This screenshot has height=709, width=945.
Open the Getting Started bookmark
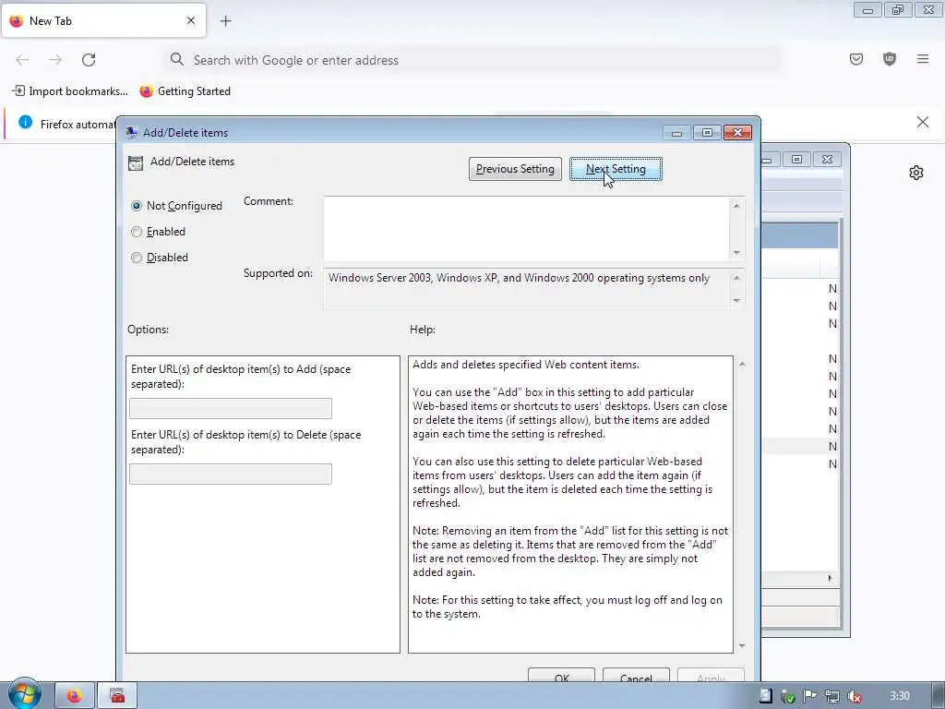point(185,91)
